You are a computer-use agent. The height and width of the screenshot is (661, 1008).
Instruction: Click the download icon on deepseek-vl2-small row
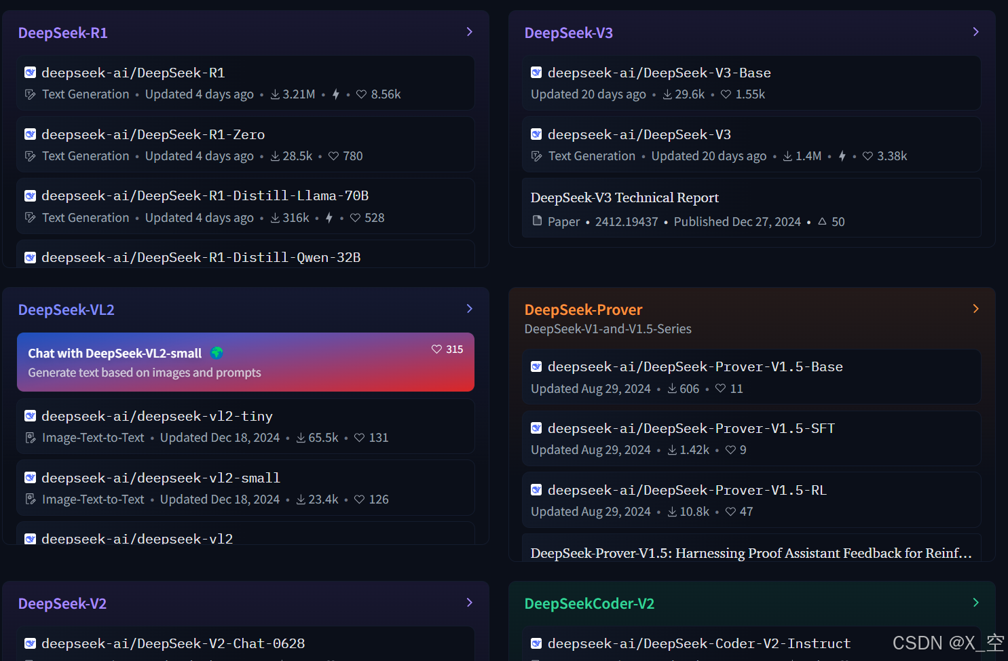pyautogui.click(x=301, y=499)
